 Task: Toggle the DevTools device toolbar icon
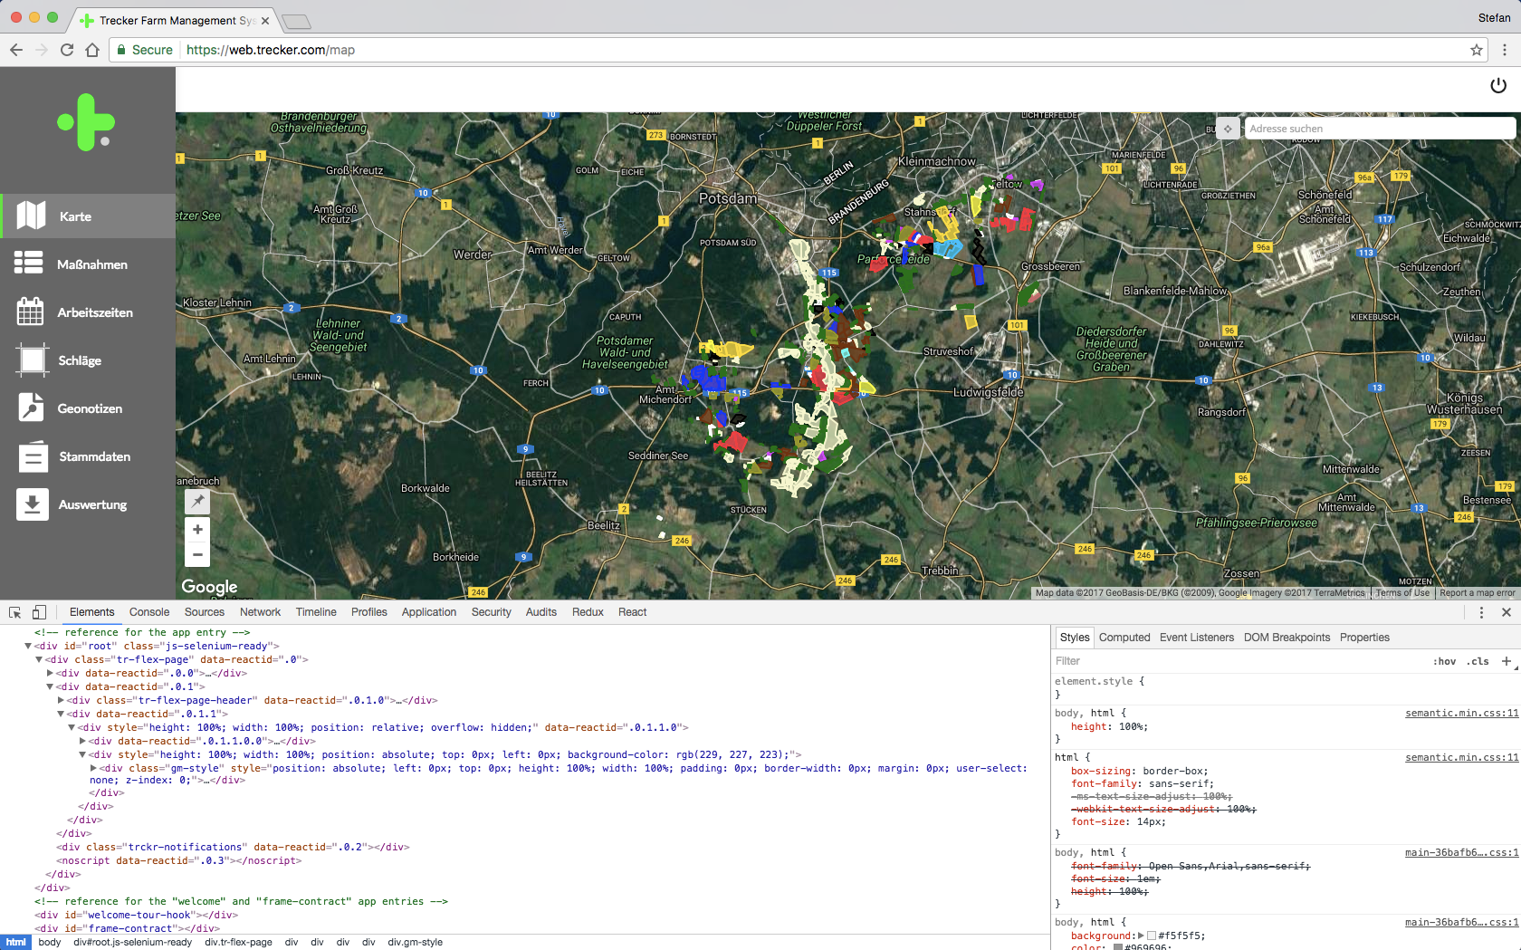[39, 612]
